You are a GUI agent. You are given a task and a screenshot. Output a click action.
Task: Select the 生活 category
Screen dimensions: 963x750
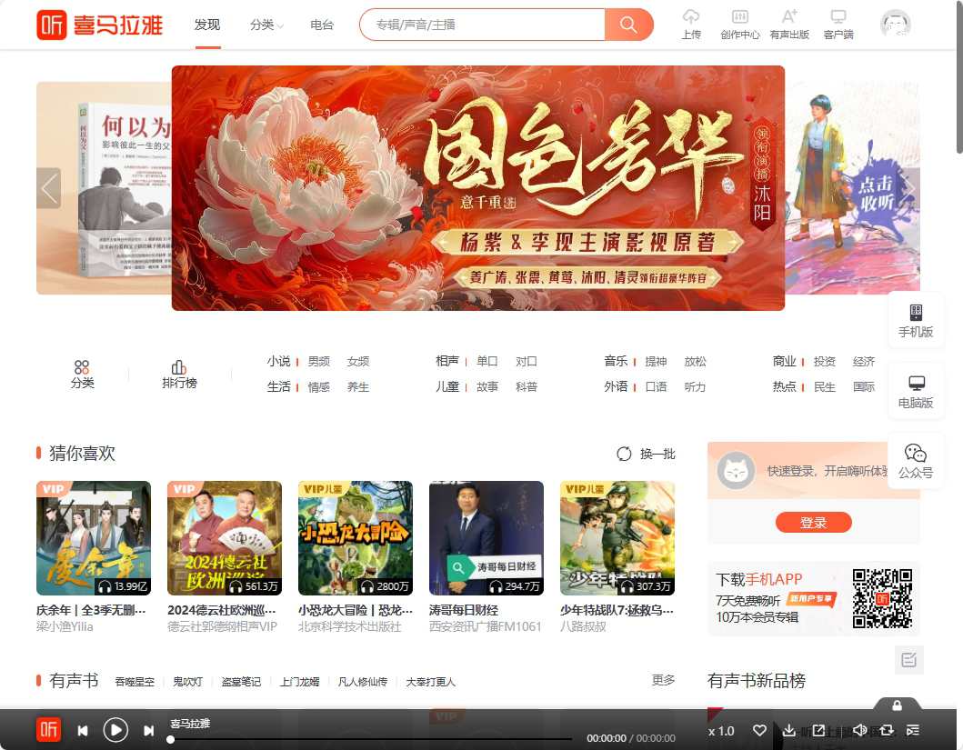point(279,386)
